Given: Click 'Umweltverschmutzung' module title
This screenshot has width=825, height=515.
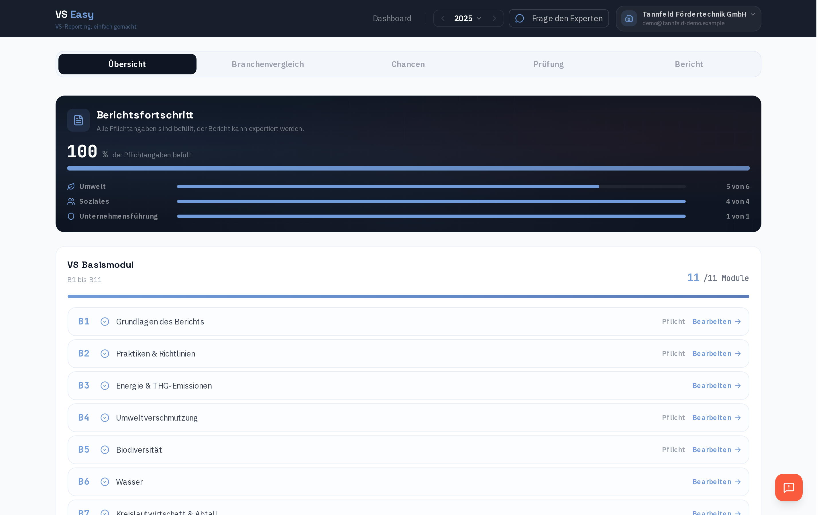Looking at the screenshot, I should (157, 418).
